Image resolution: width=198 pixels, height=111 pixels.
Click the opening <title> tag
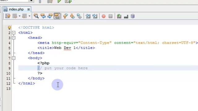46,48
